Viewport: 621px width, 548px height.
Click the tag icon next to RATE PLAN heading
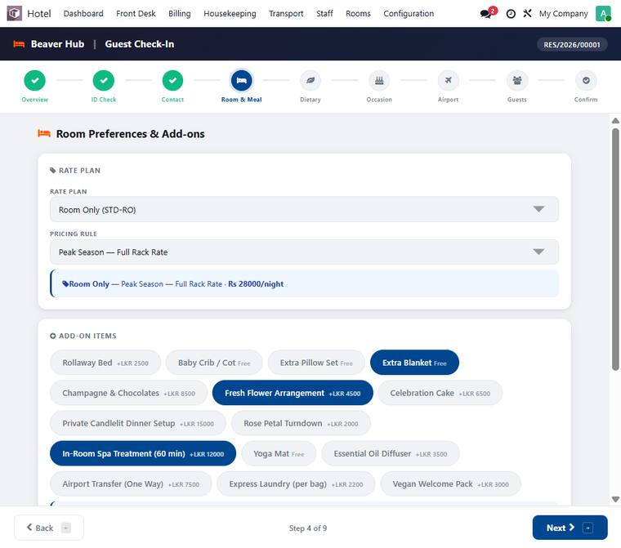pos(52,171)
